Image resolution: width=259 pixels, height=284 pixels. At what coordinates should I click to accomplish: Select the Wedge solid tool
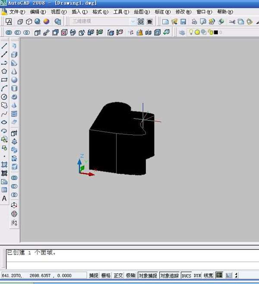pyautogui.click(x=14, y=63)
